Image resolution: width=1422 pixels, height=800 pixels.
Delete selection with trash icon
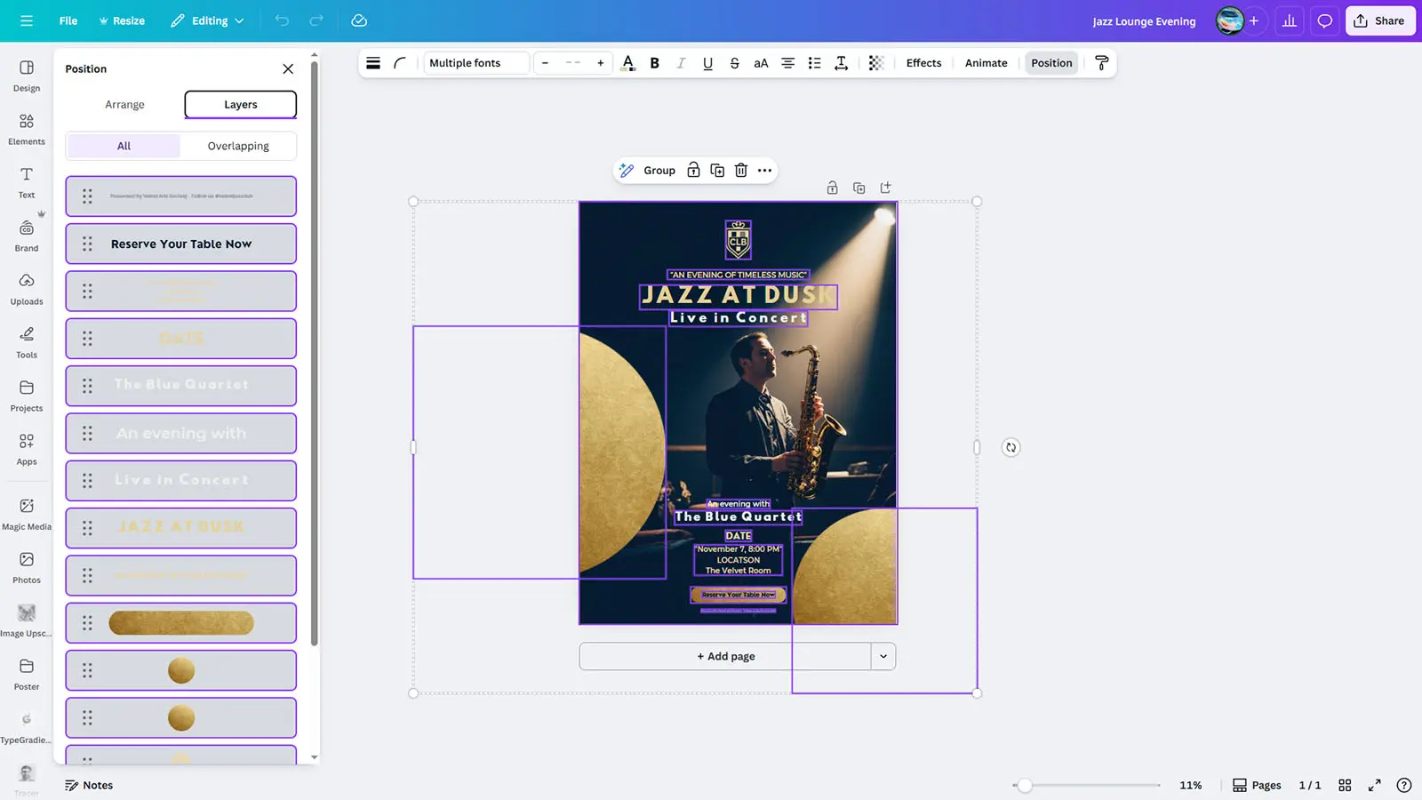point(740,171)
